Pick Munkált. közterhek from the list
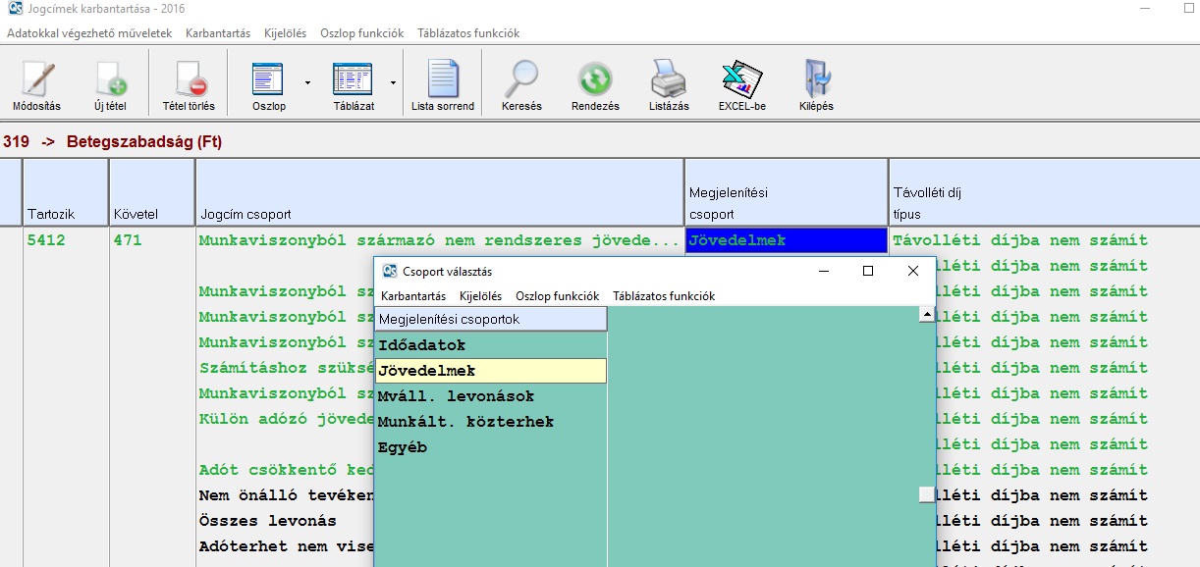1200x567 pixels. tap(465, 422)
